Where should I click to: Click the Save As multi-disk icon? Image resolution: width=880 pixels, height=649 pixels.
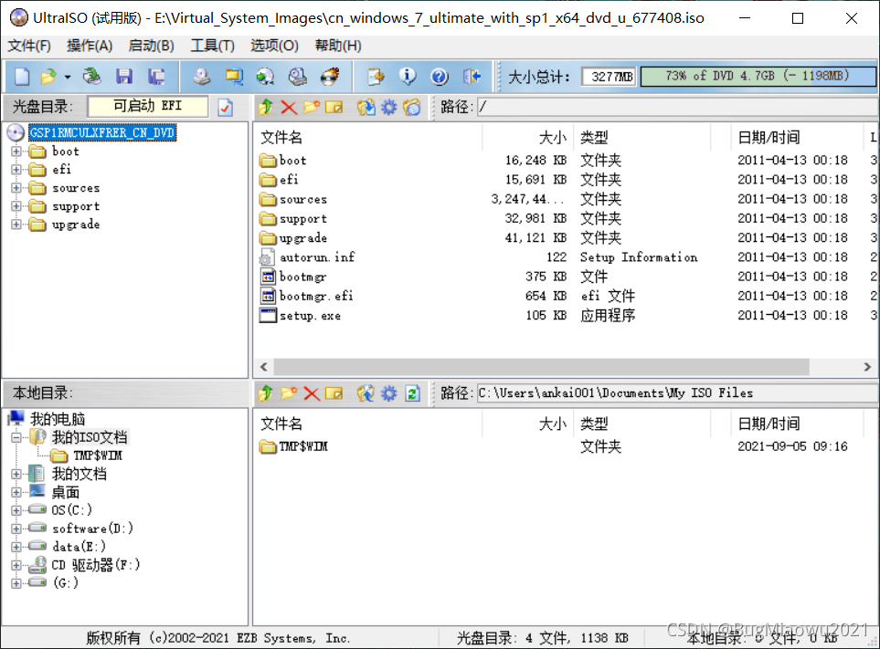[156, 77]
